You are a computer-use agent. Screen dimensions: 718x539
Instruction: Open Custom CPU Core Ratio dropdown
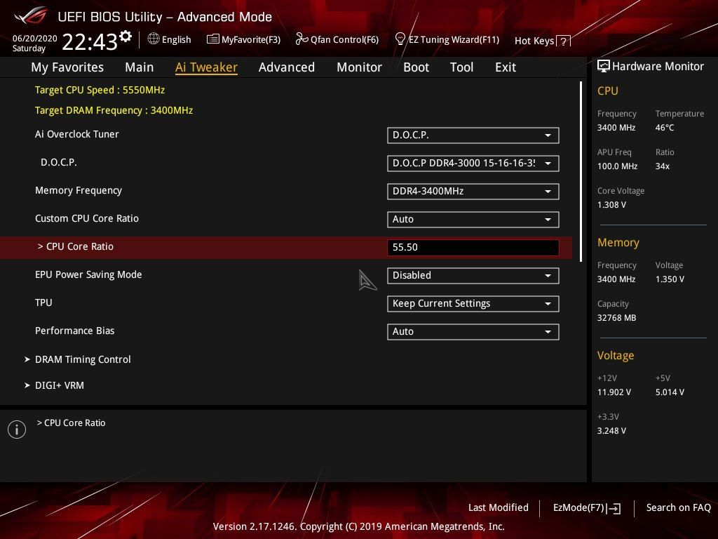(473, 219)
